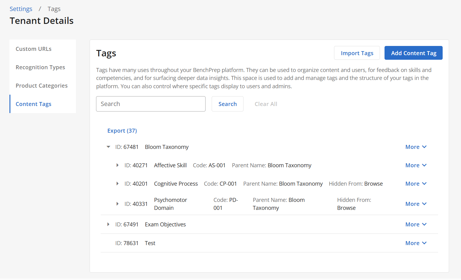461x280 pixels.
Task: Open More menu for Bloom Taxonomy
Action: (x=416, y=147)
